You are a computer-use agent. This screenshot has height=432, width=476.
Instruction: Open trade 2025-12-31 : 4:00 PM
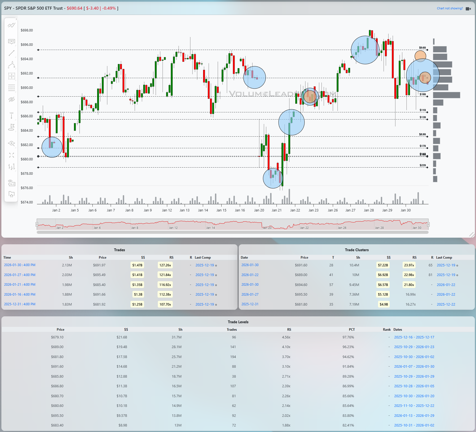click(x=20, y=304)
